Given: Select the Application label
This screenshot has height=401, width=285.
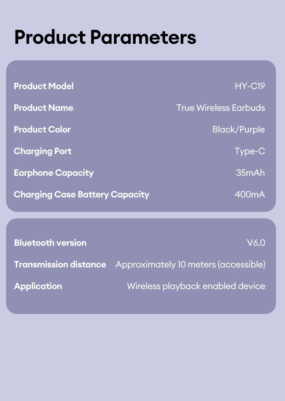Looking at the screenshot, I should (38, 286).
